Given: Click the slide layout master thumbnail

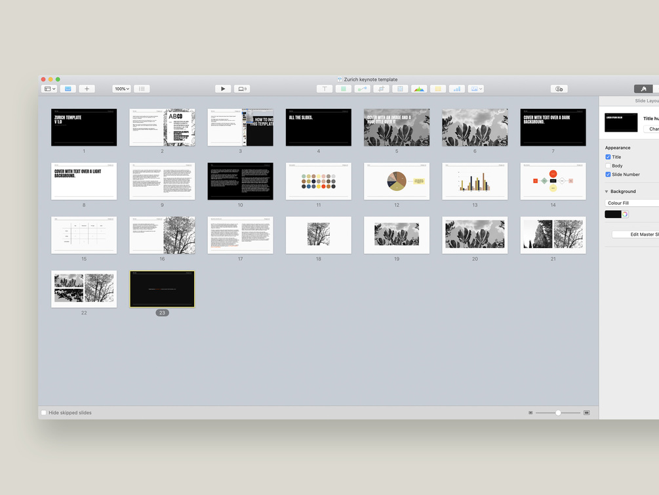Looking at the screenshot, I should [x=621, y=123].
